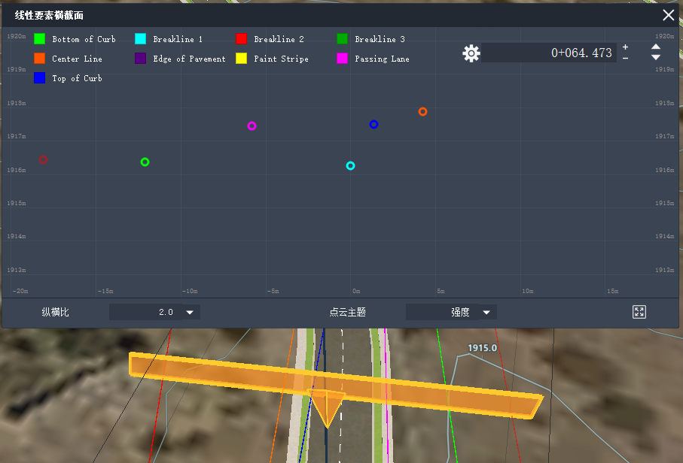683x463 pixels.
Task: Select the Passing Lane legend label
Action: click(382, 59)
